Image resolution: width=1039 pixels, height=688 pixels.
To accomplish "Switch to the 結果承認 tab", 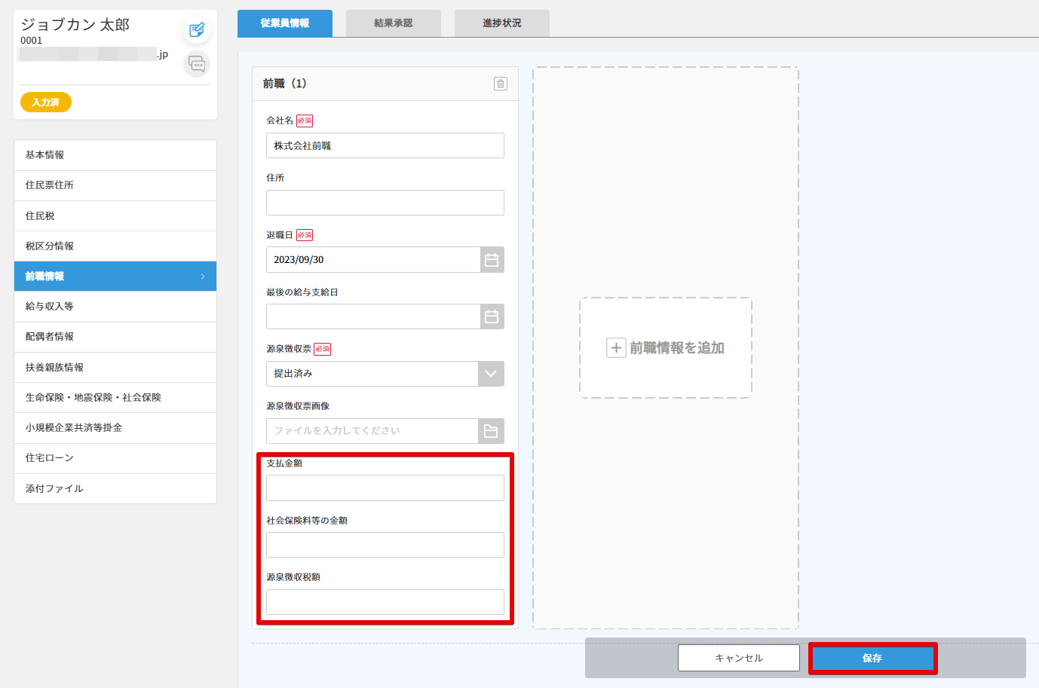I will (x=393, y=23).
